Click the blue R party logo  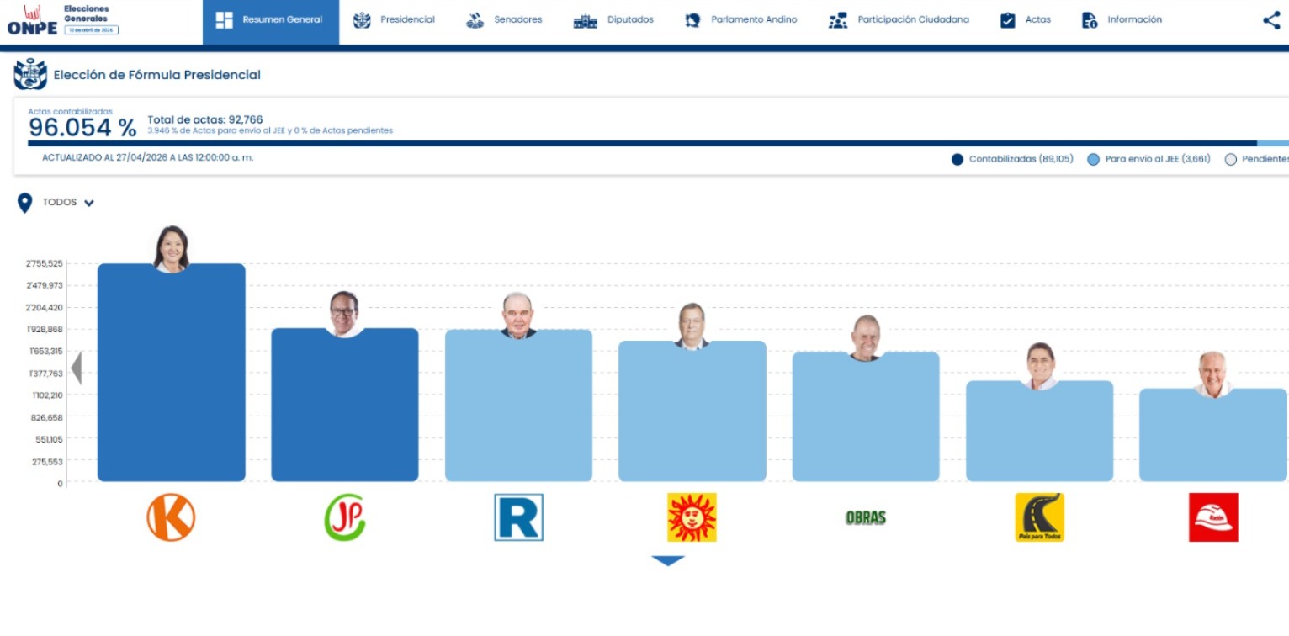pyautogui.click(x=518, y=517)
